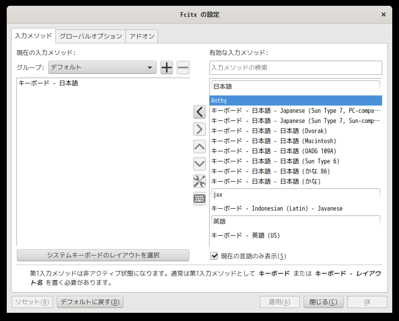The image size is (399, 321).
Task: Open the グループ デフォルト dropdown
Action: [x=102, y=67]
